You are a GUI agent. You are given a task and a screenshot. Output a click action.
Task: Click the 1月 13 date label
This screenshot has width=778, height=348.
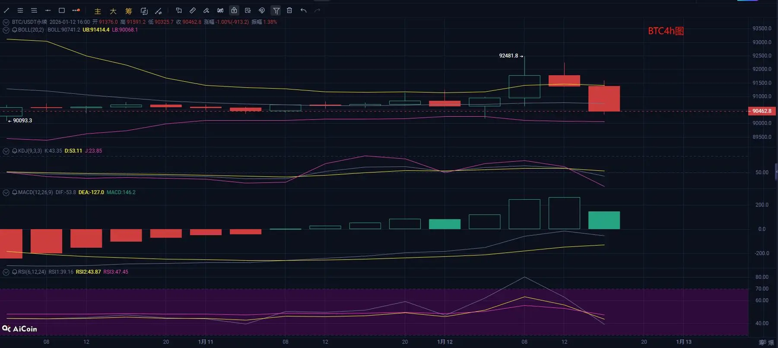coord(684,342)
